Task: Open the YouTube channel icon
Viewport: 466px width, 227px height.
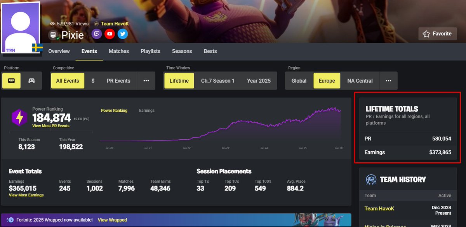Action: (x=110, y=34)
